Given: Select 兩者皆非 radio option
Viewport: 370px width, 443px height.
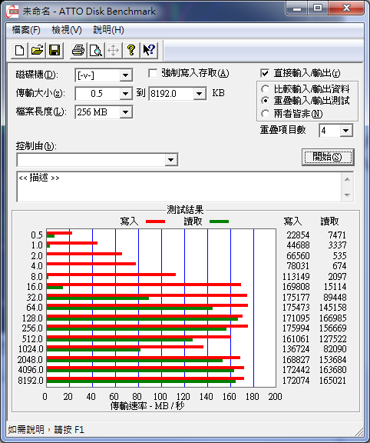Looking at the screenshot, I should 265,114.
